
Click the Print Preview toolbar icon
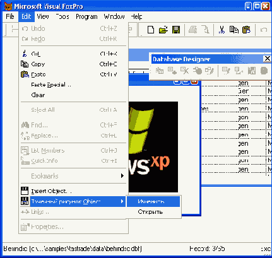(x=205, y=30)
